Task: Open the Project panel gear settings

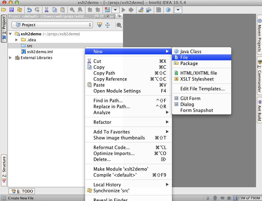Action: [119, 25]
